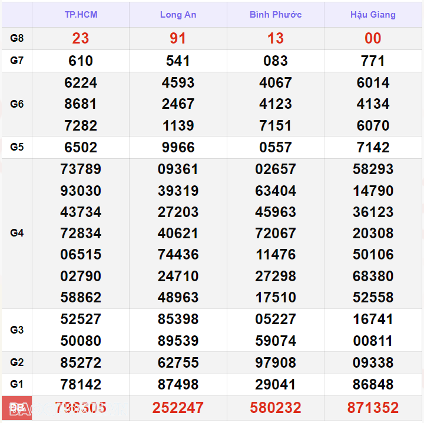424x423 pixels.
Task: Select the G2 number 97908
Action: click(275, 362)
